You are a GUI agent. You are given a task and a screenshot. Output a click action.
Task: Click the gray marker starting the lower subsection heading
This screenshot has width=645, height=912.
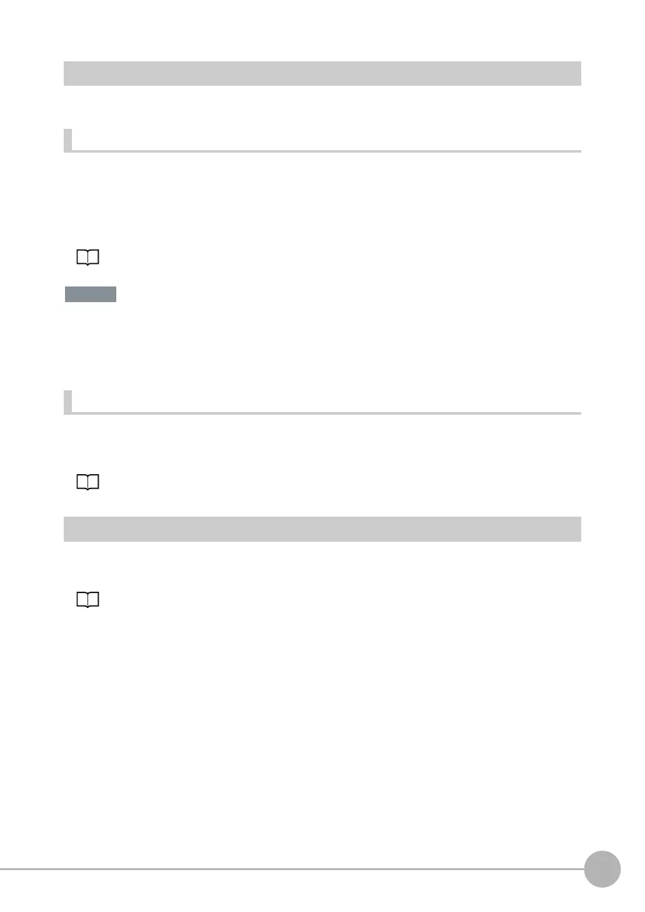67,402
